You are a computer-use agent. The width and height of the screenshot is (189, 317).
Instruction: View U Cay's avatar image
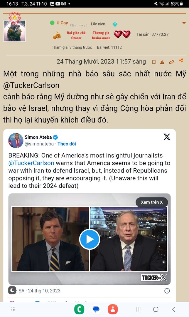pyautogui.click(x=15, y=31)
